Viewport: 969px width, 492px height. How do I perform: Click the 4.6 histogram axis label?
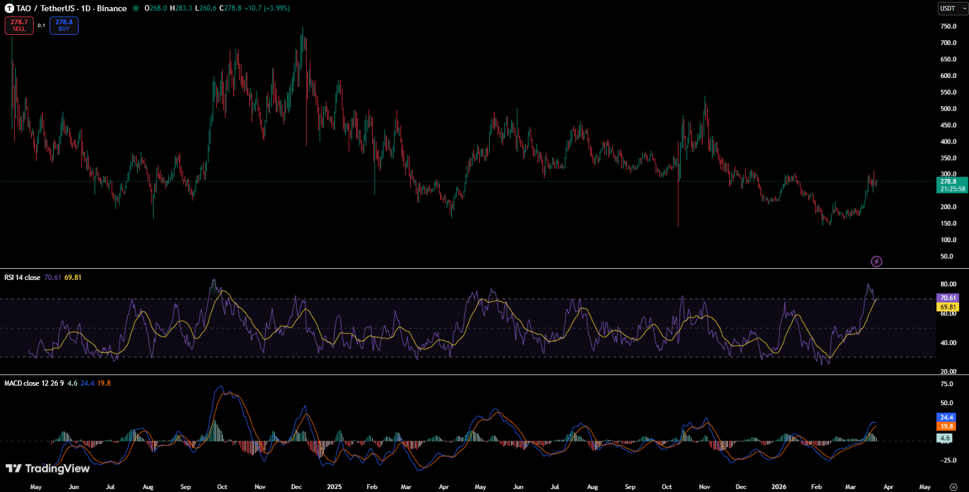click(945, 438)
